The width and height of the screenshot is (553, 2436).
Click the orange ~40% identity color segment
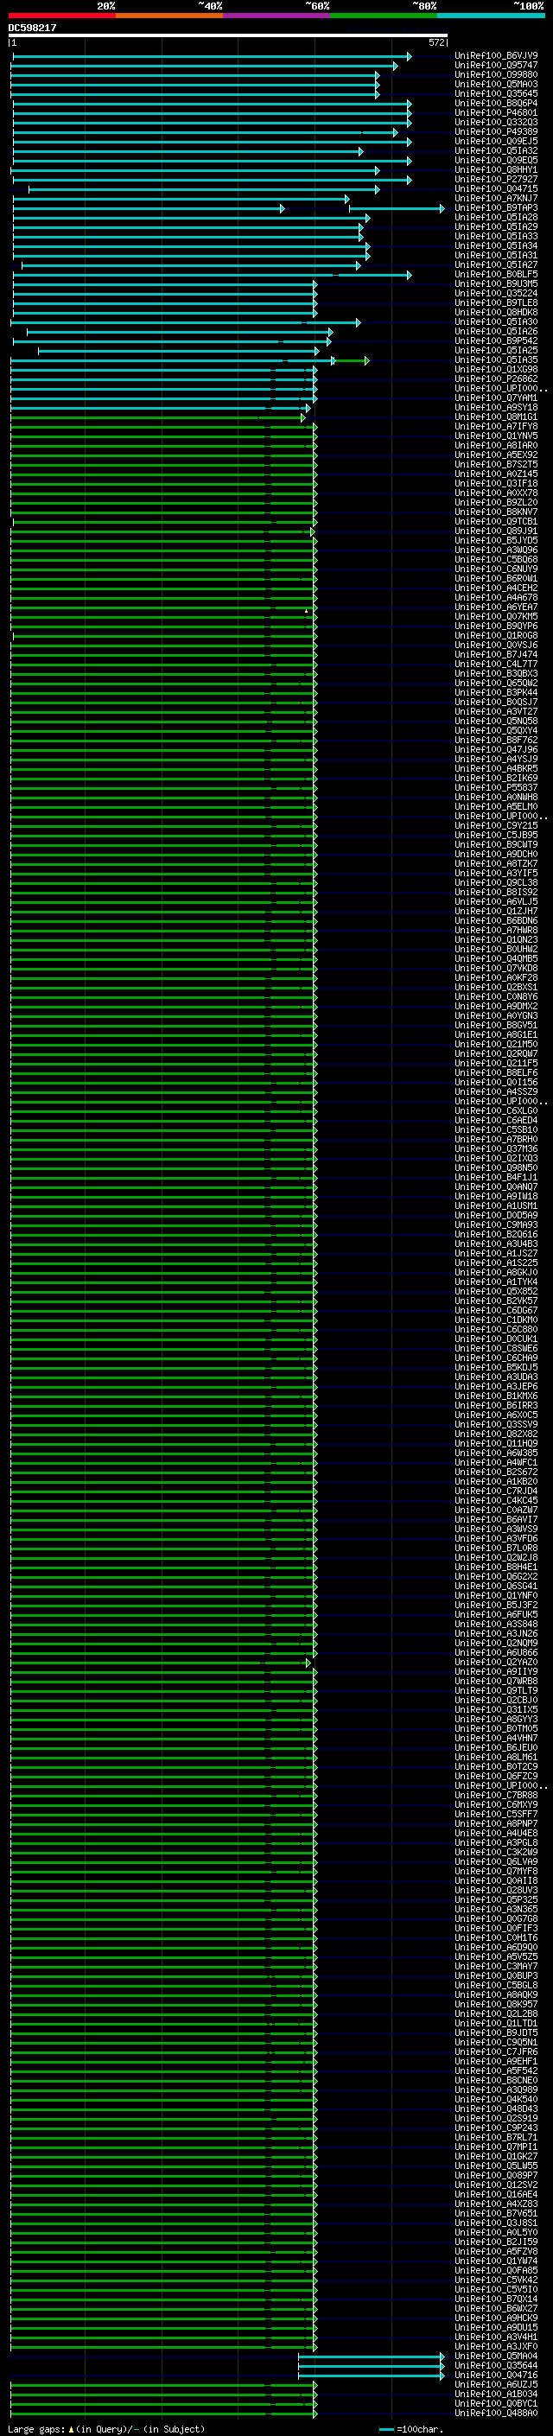coord(168,16)
